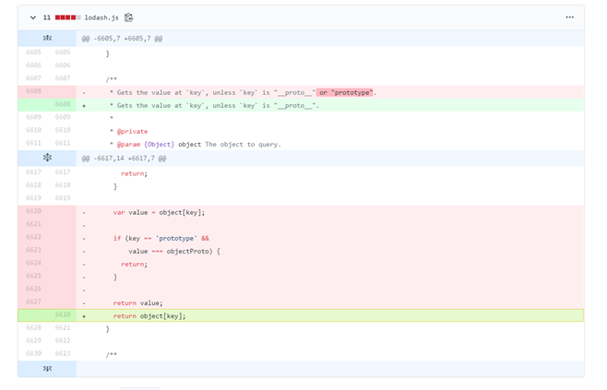Expand hidden lines between 6611 and 6617

point(47,158)
